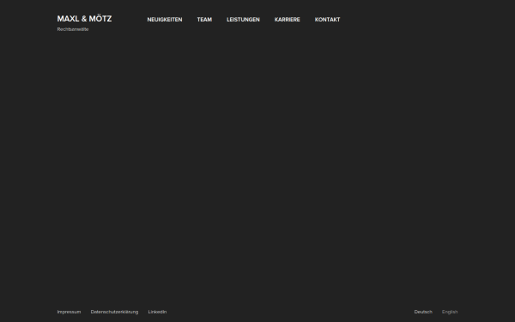Open the MAXL & MÖTZ homepage logo
This screenshot has width=515, height=322.
tap(84, 19)
